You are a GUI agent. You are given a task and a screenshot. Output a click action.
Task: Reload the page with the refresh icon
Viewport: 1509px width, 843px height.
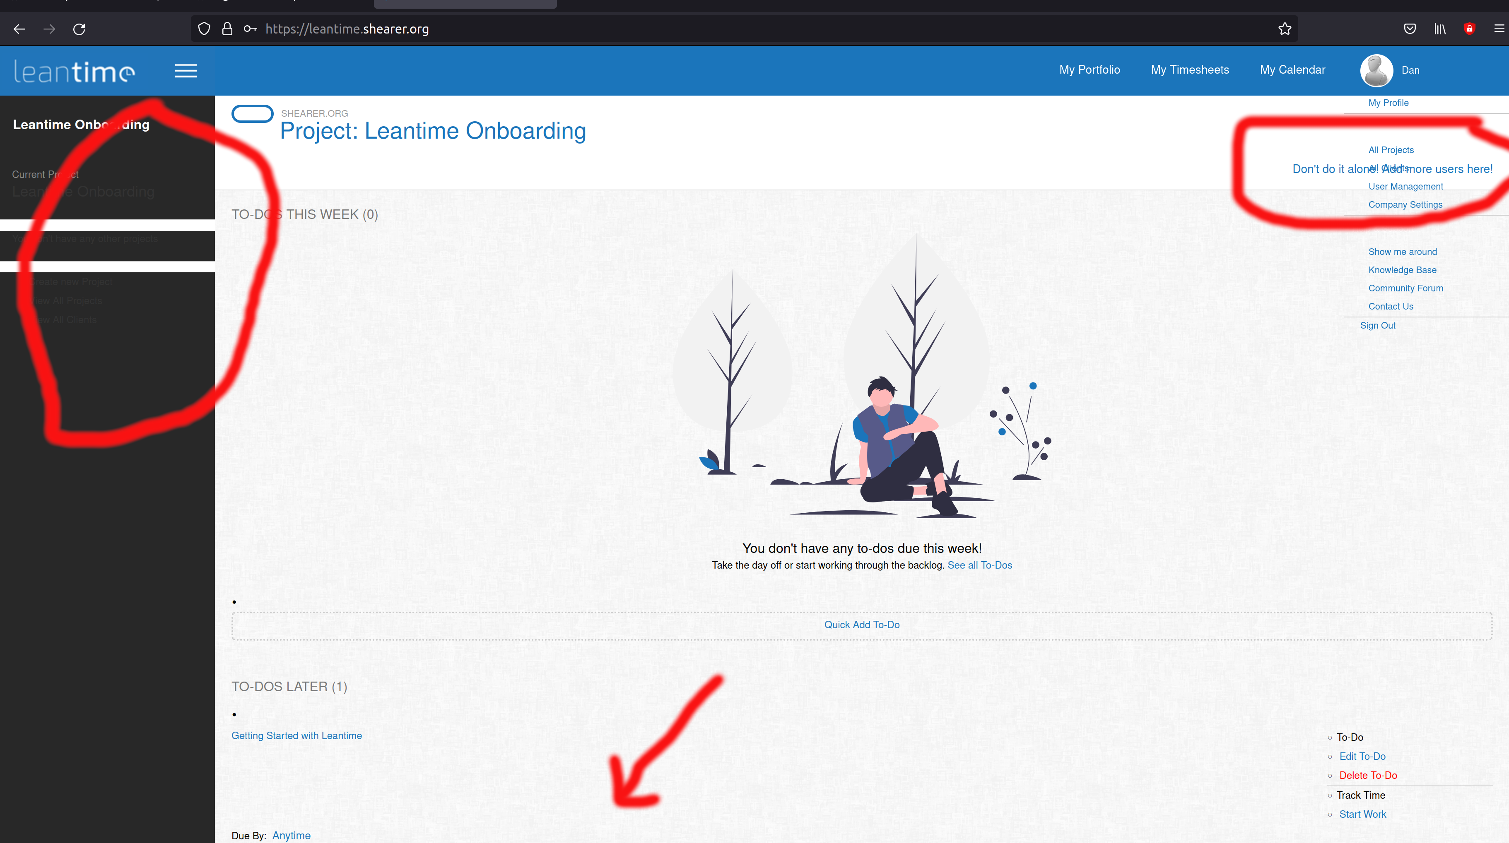click(x=79, y=29)
